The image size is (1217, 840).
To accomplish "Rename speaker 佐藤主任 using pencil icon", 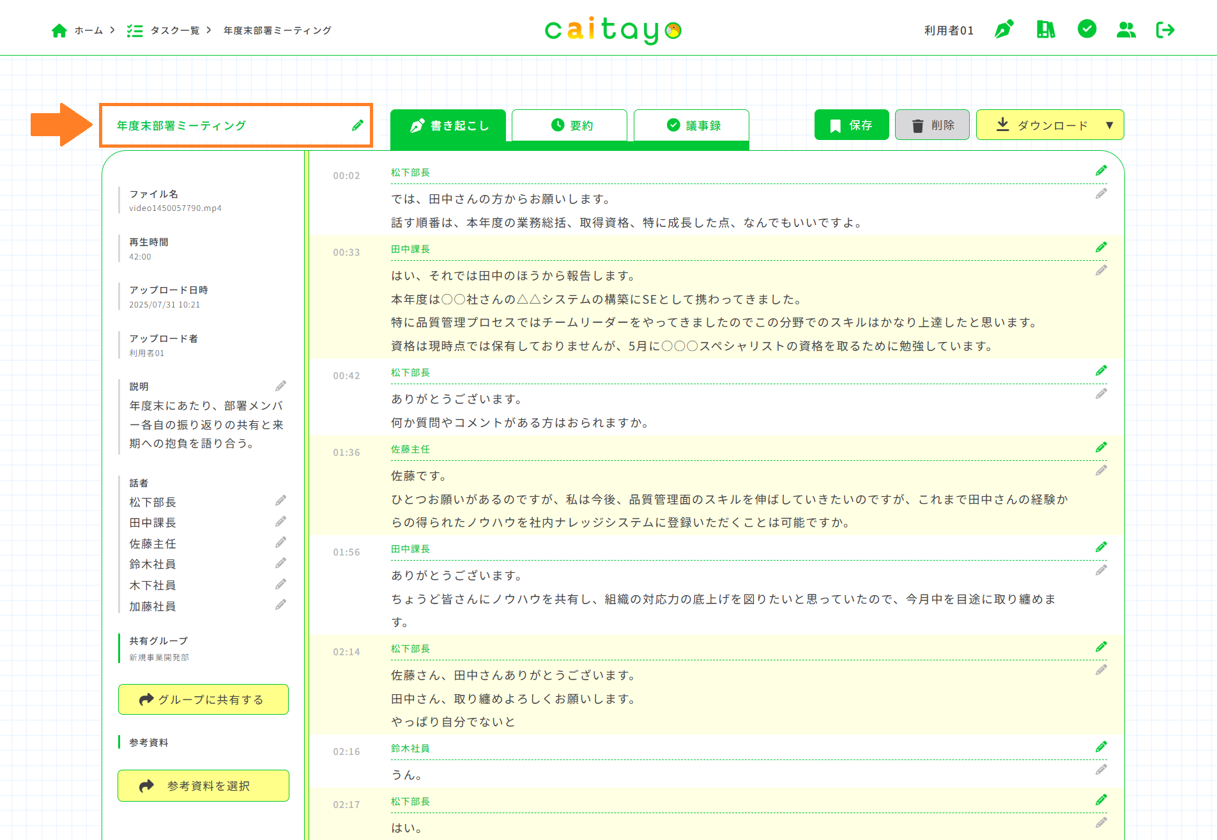I will click(280, 543).
